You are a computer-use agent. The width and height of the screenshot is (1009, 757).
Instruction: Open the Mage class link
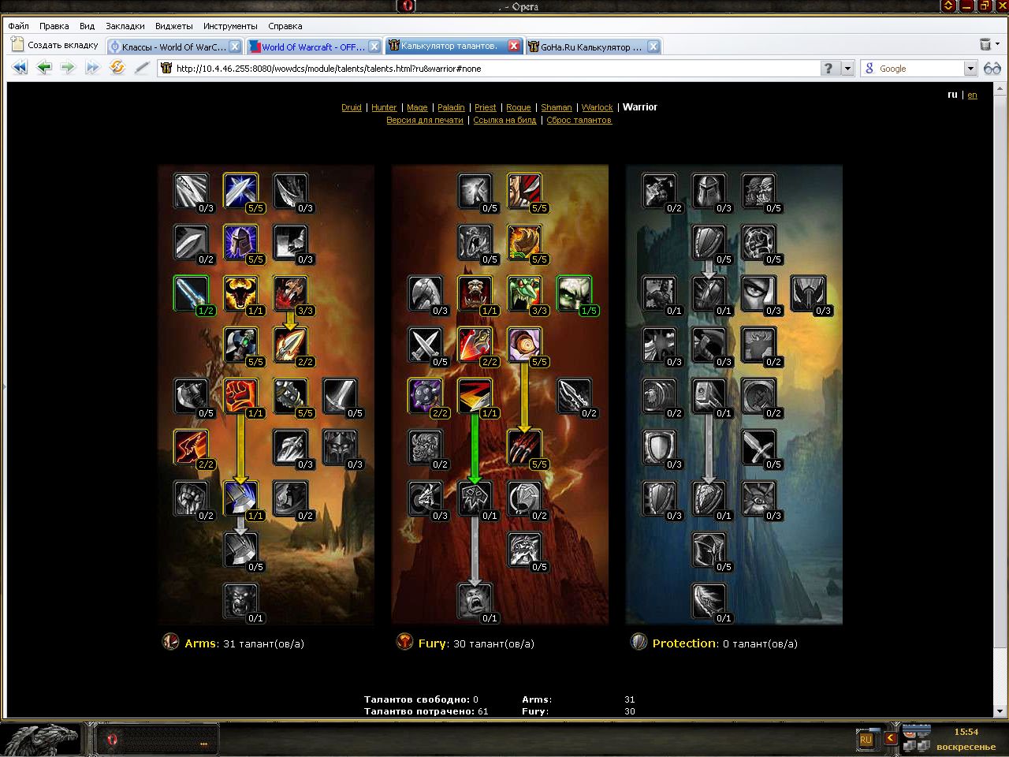pos(417,107)
